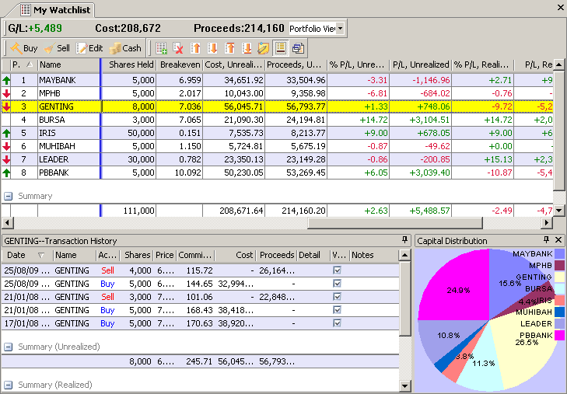Click the red down arrow beside MPHB
This screenshot has height=394, width=567.
tap(6, 93)
